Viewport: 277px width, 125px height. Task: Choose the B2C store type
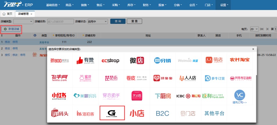[162, 113]
